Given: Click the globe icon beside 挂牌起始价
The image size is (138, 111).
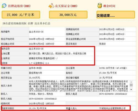Looking at the screenshot, I should [x=4, y=6].
